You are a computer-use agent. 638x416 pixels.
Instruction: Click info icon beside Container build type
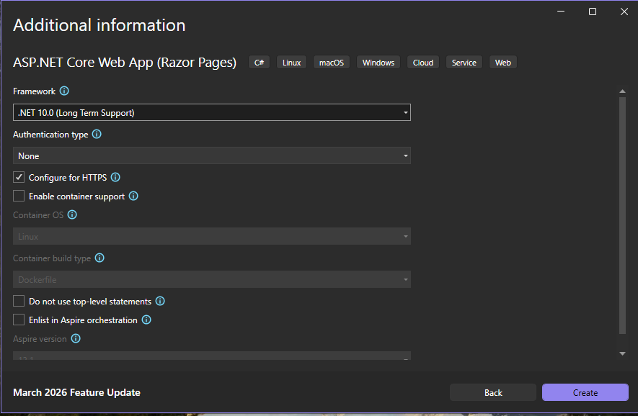point(99,258)
